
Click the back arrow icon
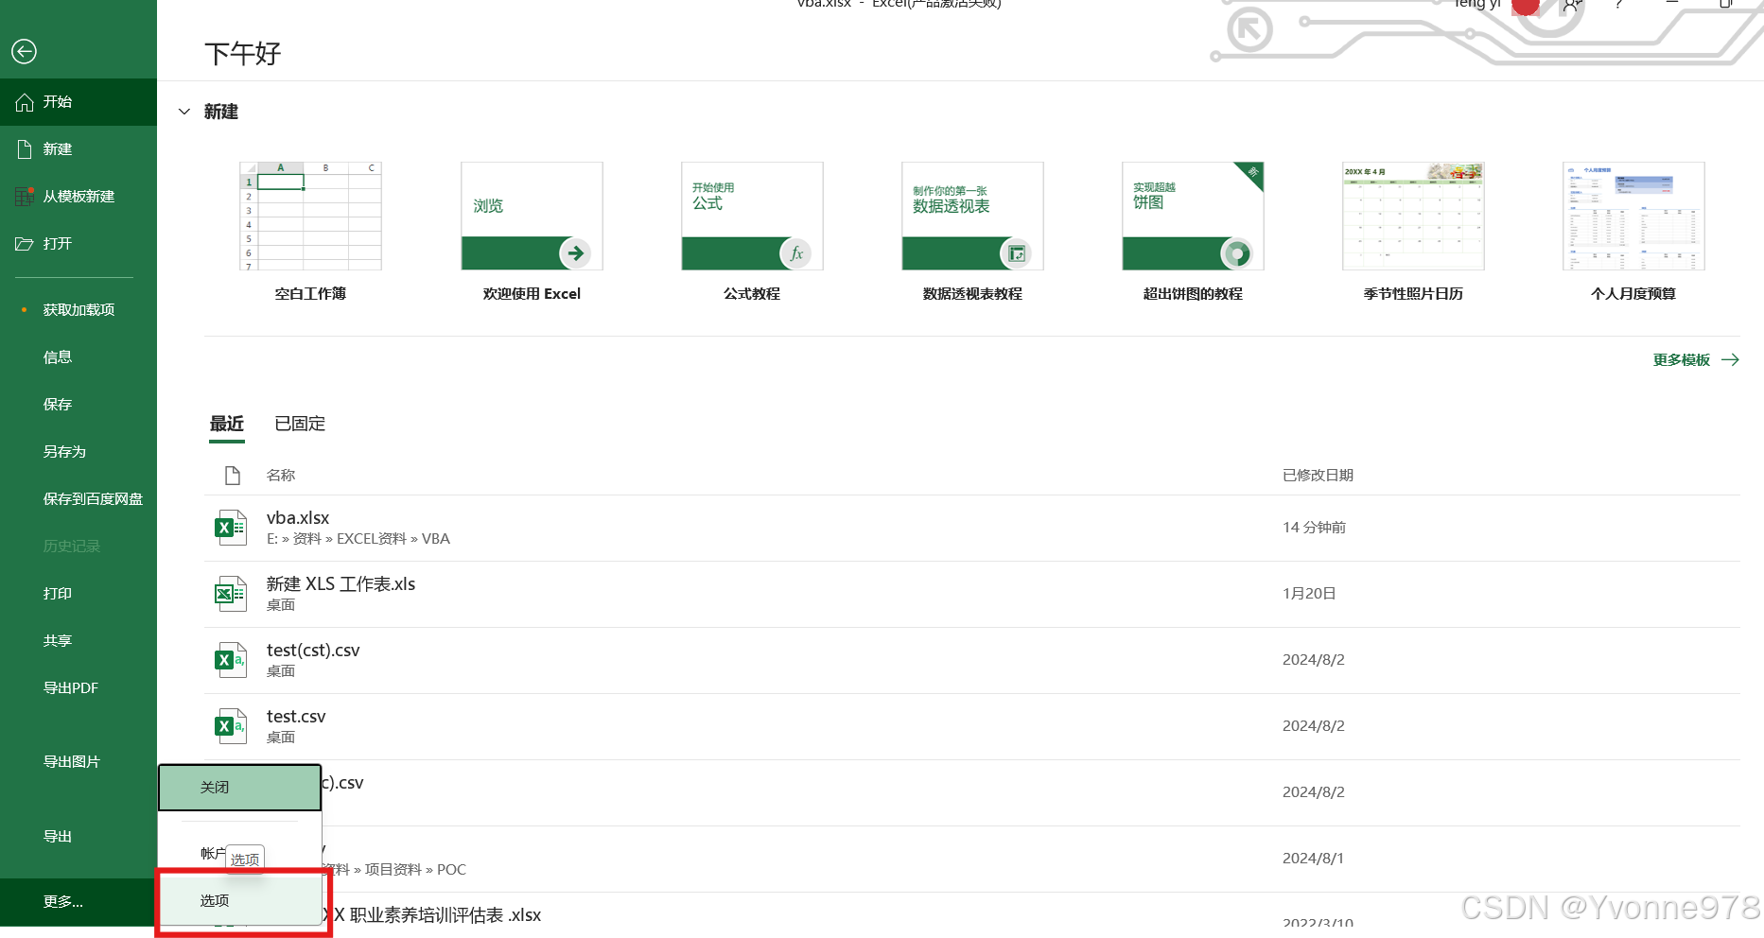click(25, 51)
